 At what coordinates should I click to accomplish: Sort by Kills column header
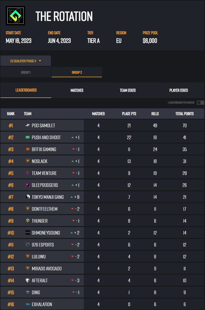point(155,114)
